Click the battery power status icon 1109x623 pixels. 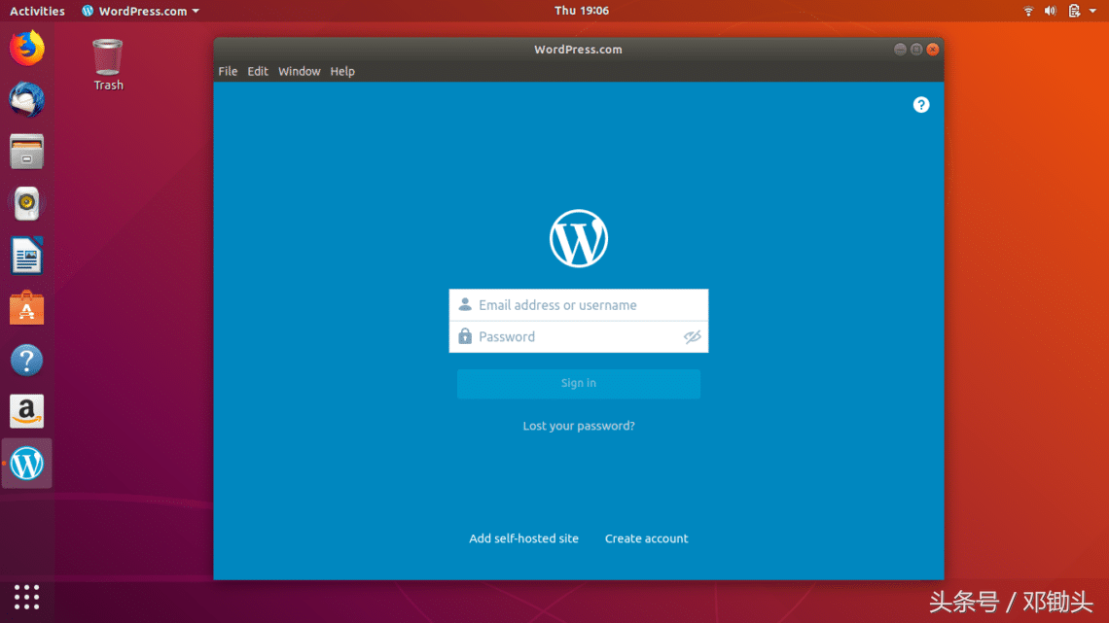click(1074, 11)
